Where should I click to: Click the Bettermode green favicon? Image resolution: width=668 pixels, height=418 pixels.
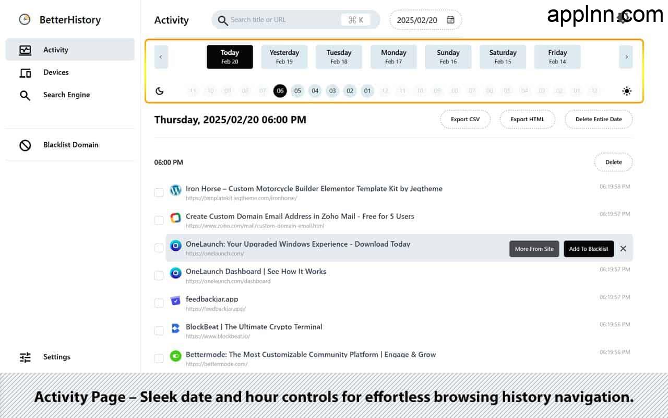point(176,356)
